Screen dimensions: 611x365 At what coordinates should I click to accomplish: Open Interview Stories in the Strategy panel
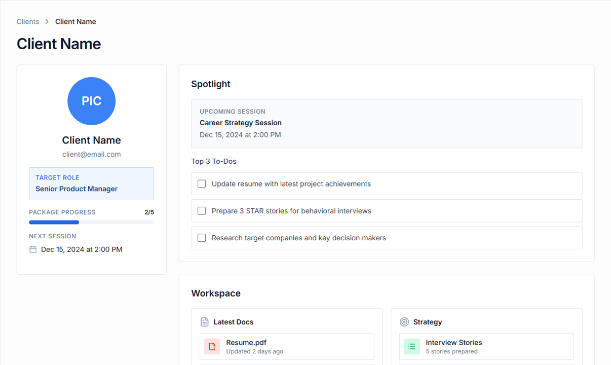point(453,342)
